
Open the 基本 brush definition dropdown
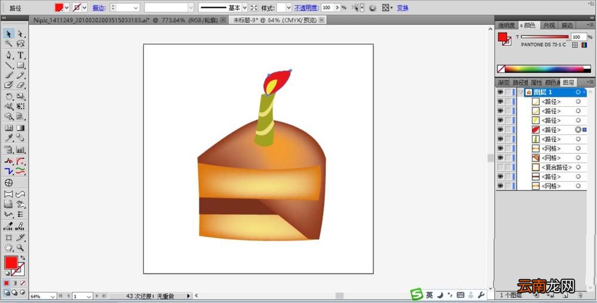(x=245, y=8)
